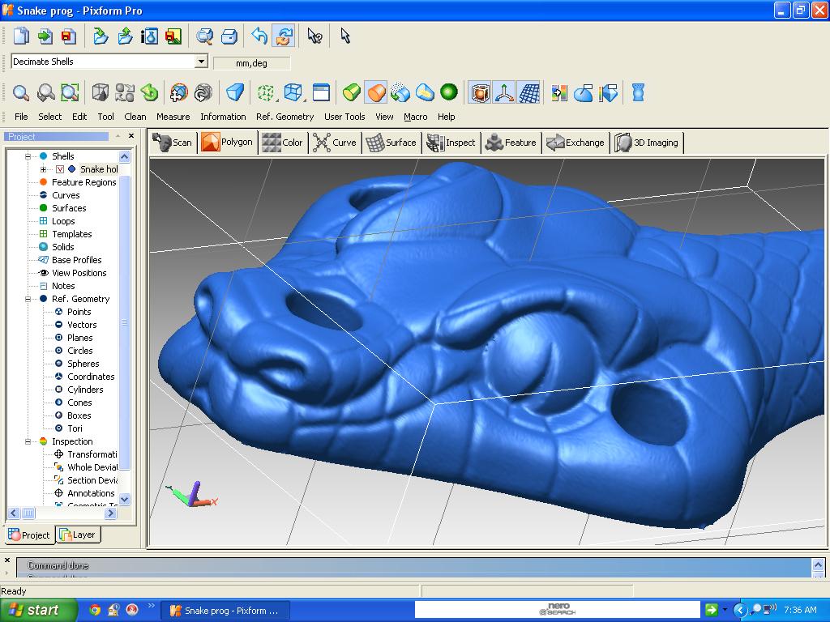The width and height of the screenshot is (830, 622).
Task: Toggle the bounding box cube display
Action: pos(480,92)
